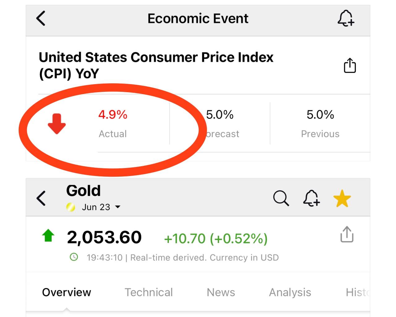Image resolution: width=396 pixels, height=317 pixels.
Task: Share the CPI YoY event
Action: pos(350,65)
